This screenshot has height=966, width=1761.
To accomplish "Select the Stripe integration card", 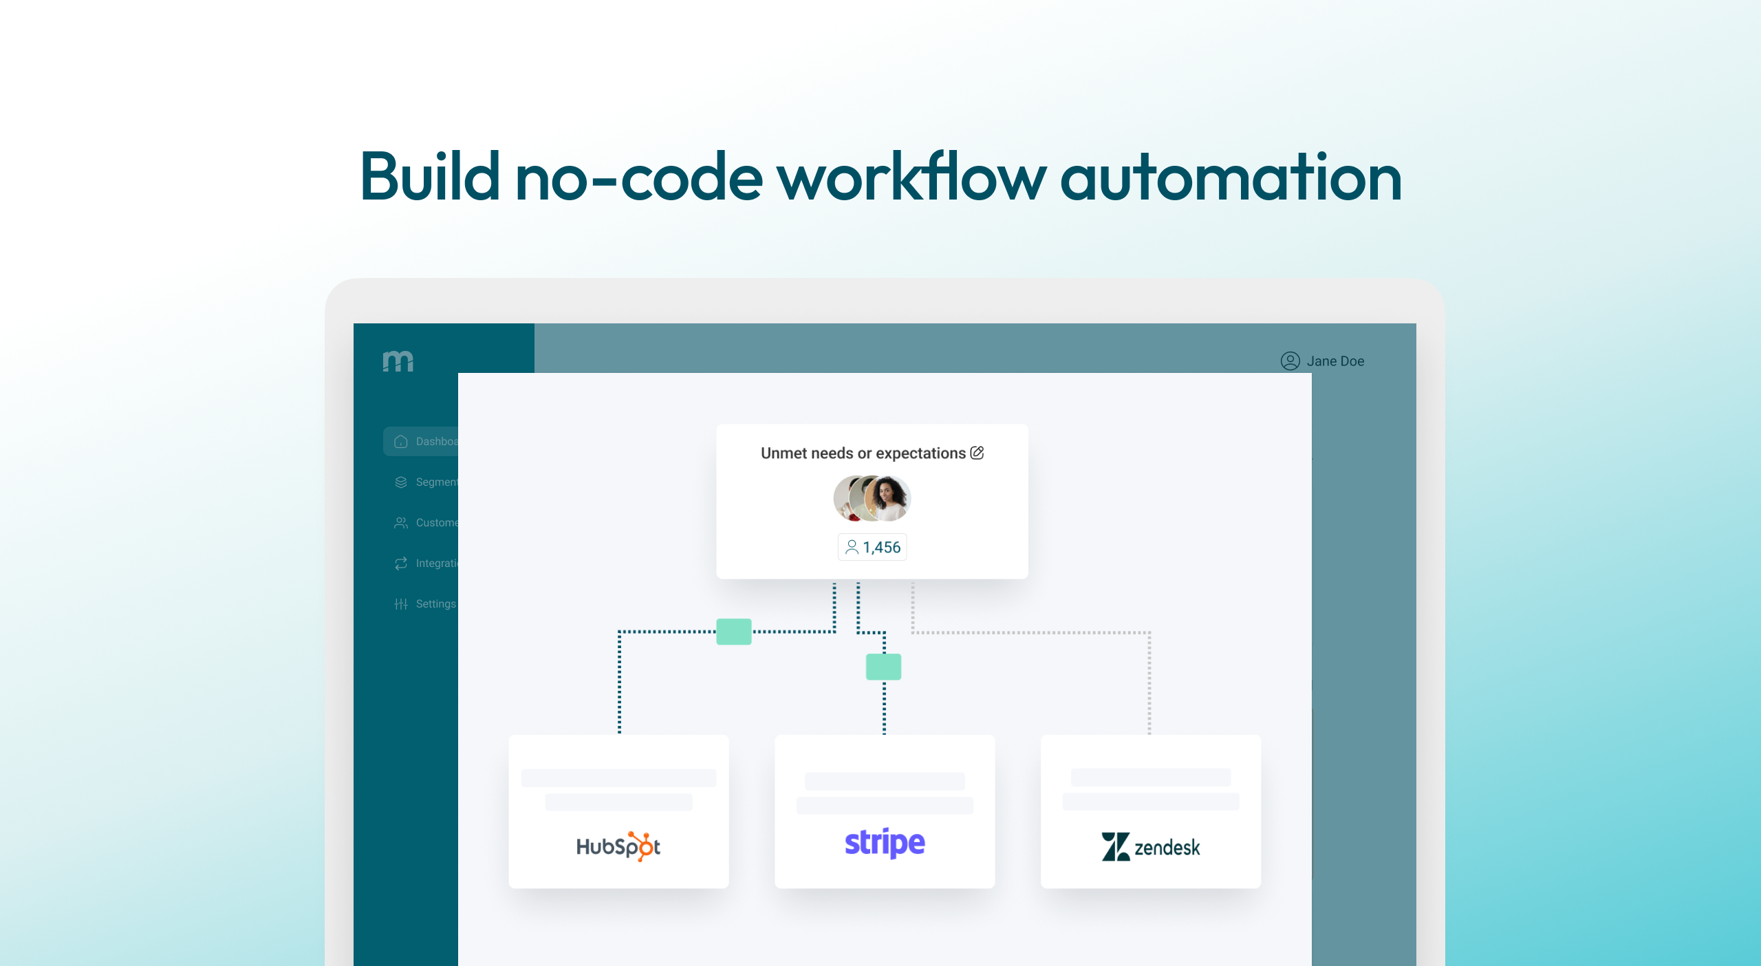I will pos(885,812).
